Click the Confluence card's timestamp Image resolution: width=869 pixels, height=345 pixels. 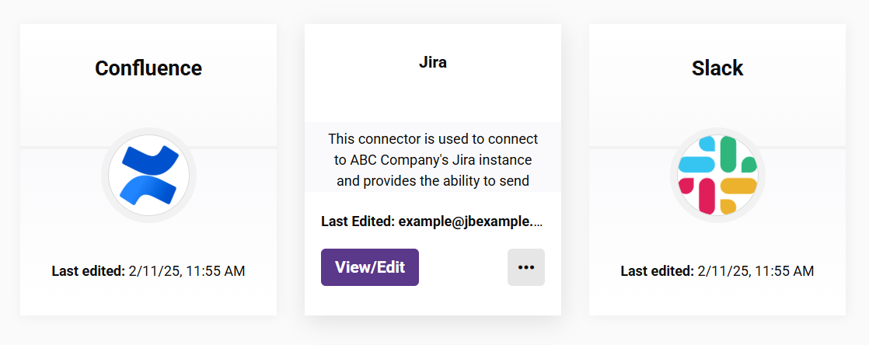coord(187,271)
